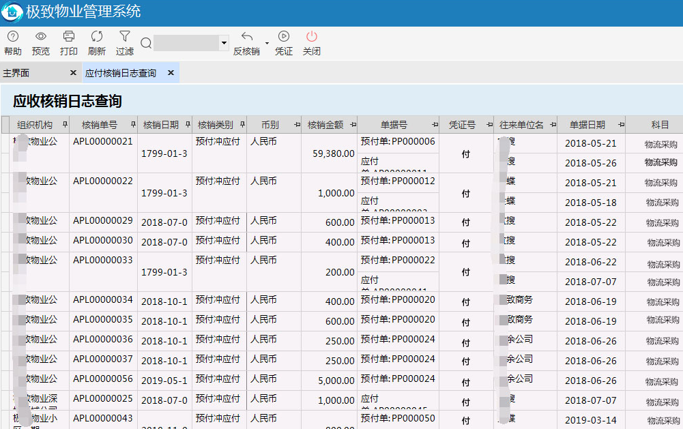
Task: Click the 往来单位名 column pin icon
Action: pyautogui.click(x=553, y=125)
